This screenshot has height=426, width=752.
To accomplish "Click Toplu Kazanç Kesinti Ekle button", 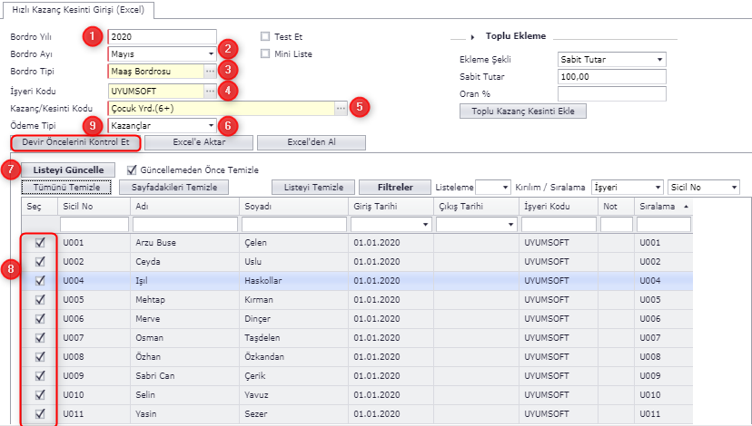I will coord(523,111).
